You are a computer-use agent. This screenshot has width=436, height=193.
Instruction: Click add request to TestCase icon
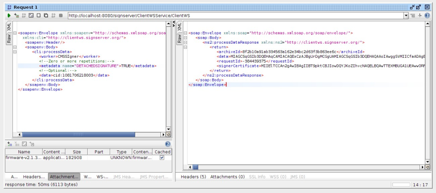(16, 16)
